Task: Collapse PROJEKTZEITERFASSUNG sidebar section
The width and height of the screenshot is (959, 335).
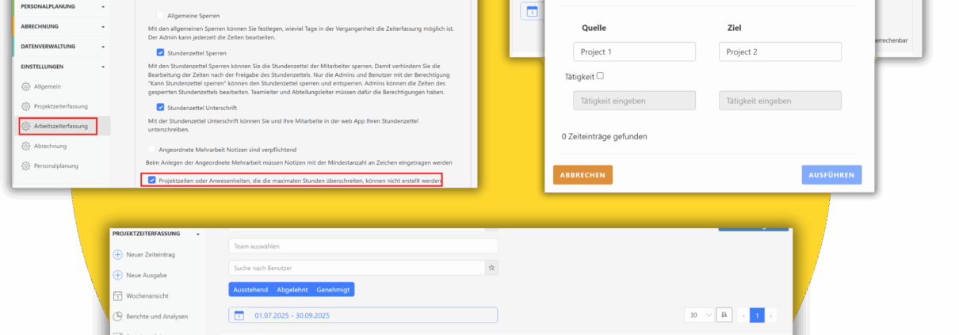Action: (x=156, y=234)
